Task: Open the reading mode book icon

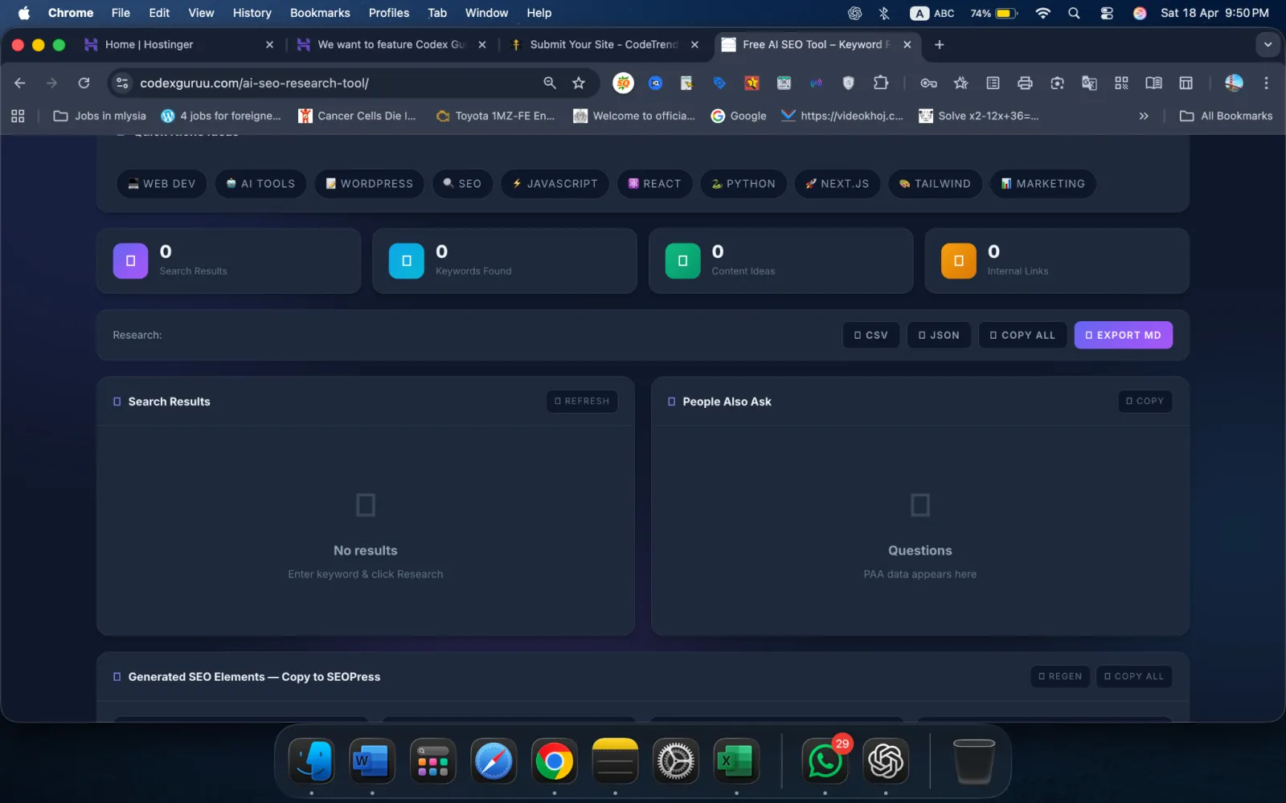Action: 1153,83
